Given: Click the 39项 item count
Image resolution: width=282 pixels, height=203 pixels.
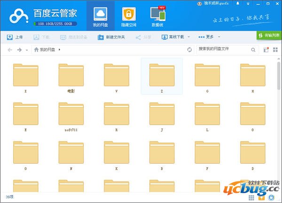Looking at the screenshot, I should [9, 197].
